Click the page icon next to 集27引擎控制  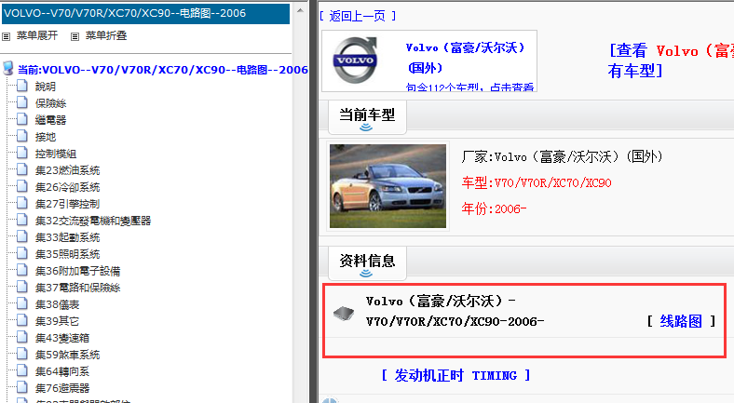22,204
